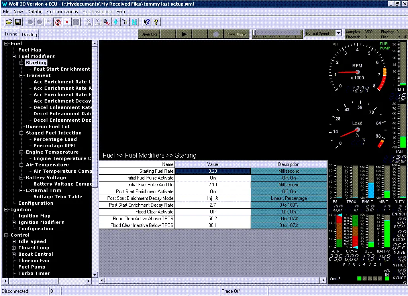
Task: Open the Communications menu
Action: [63, 12]
